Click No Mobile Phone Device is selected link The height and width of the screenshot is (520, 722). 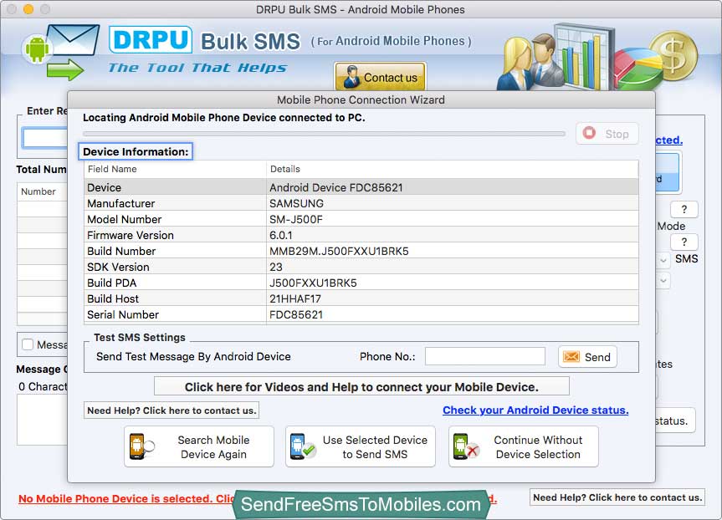click(126, 498)
